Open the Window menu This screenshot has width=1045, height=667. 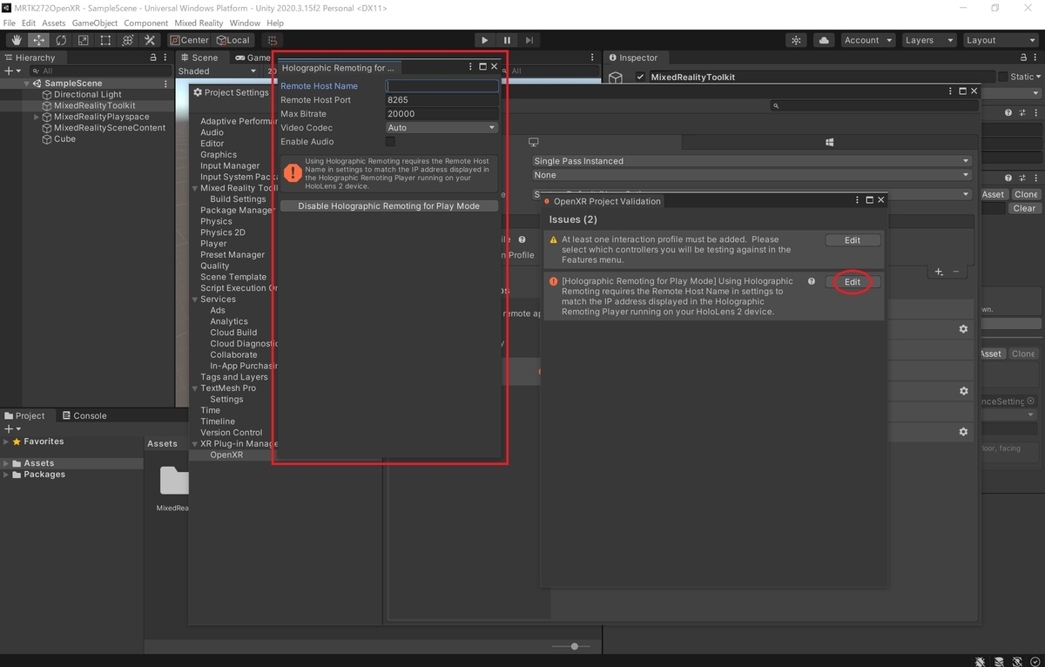coord(245,23)
